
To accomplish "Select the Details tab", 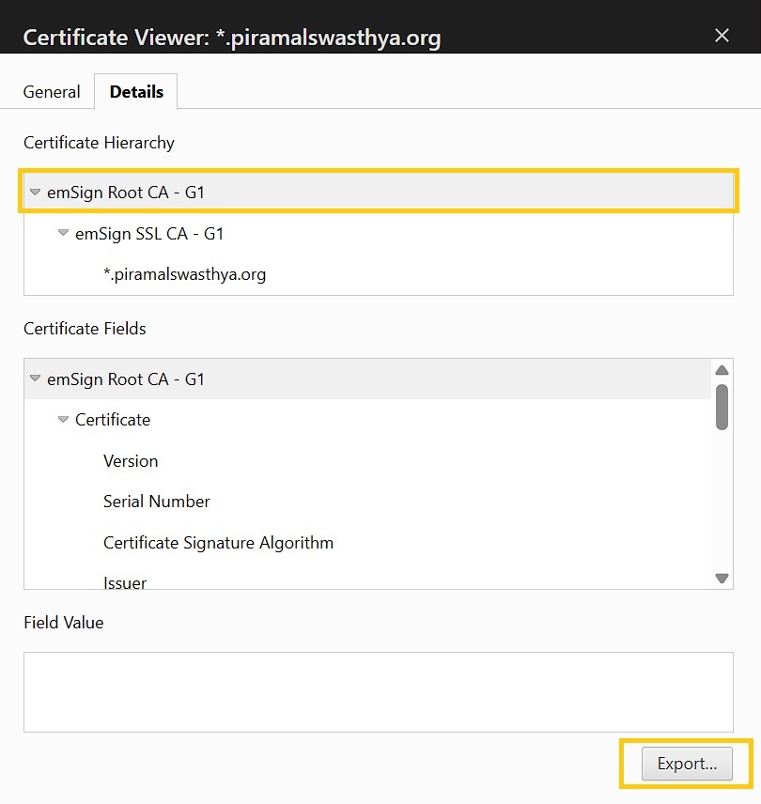I will [x=136, y=92].
